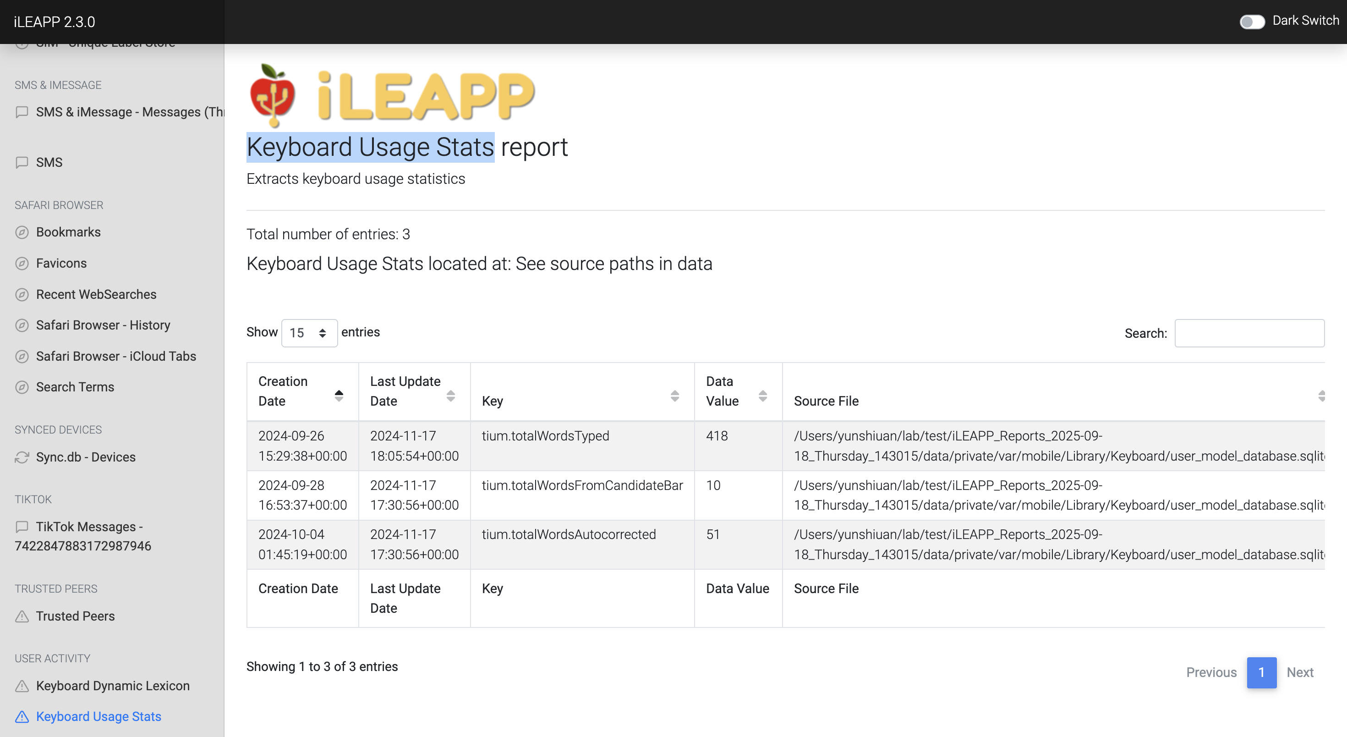Click the data value 418 cell

[738, 446]
